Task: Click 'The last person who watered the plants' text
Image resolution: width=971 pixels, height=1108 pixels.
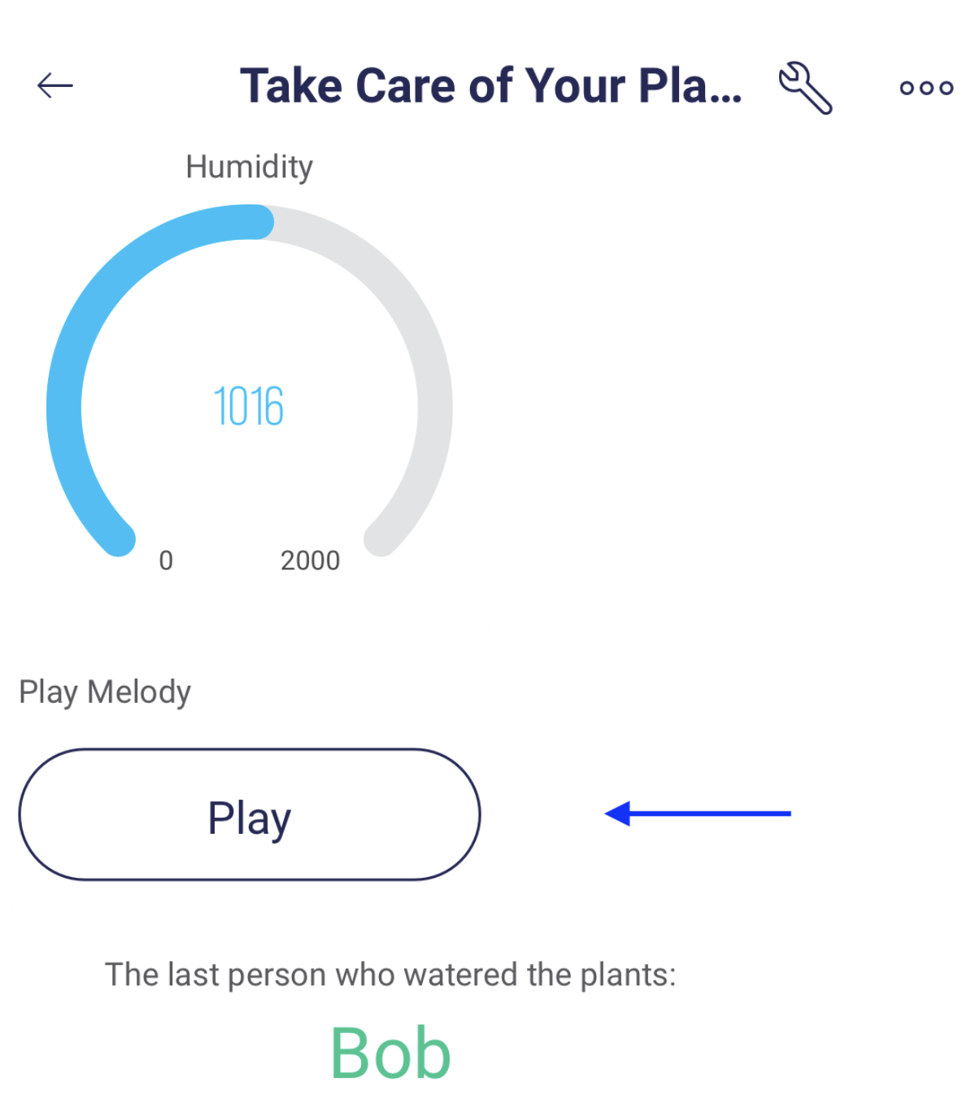Action: point(390,975)
